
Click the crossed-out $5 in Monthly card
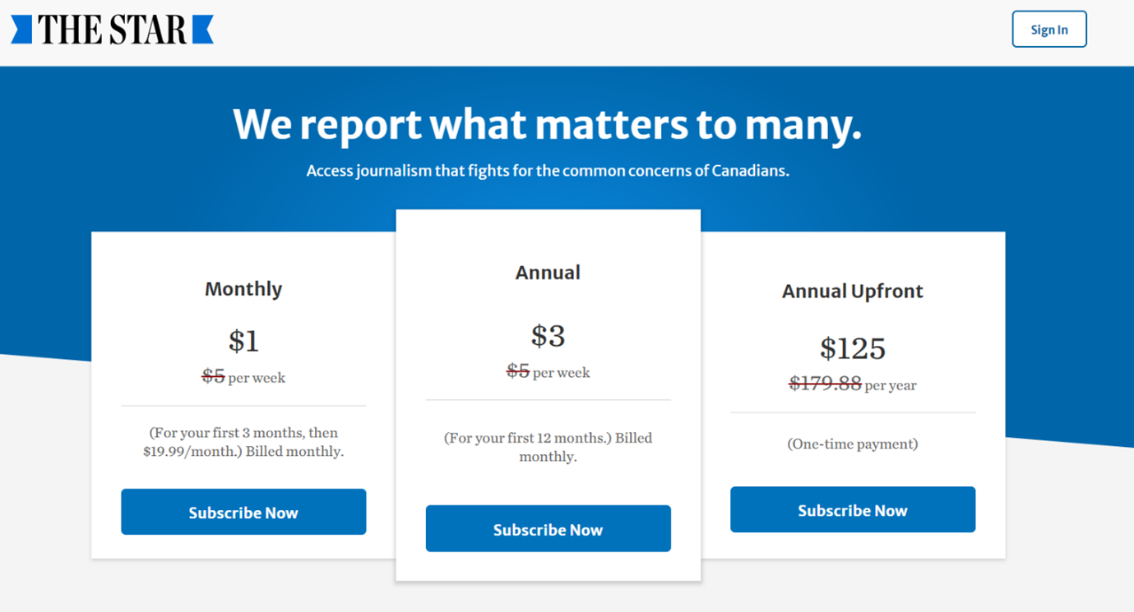[x=214, y=377]
